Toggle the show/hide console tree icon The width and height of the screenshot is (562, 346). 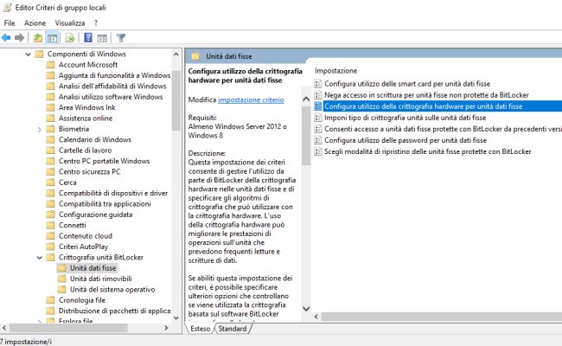click(x=52, y=38)
